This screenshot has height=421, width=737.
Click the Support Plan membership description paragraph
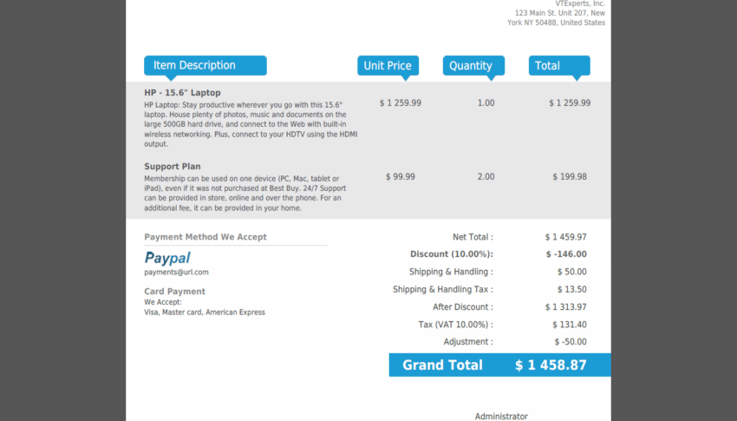click(x=245, y=194)
